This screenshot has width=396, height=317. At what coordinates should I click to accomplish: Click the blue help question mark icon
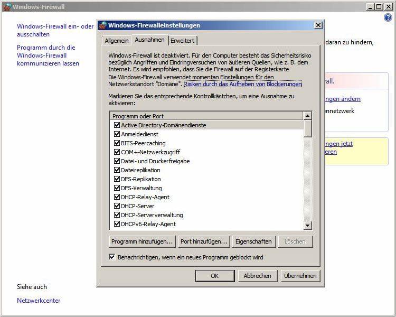tap(388, 17)
